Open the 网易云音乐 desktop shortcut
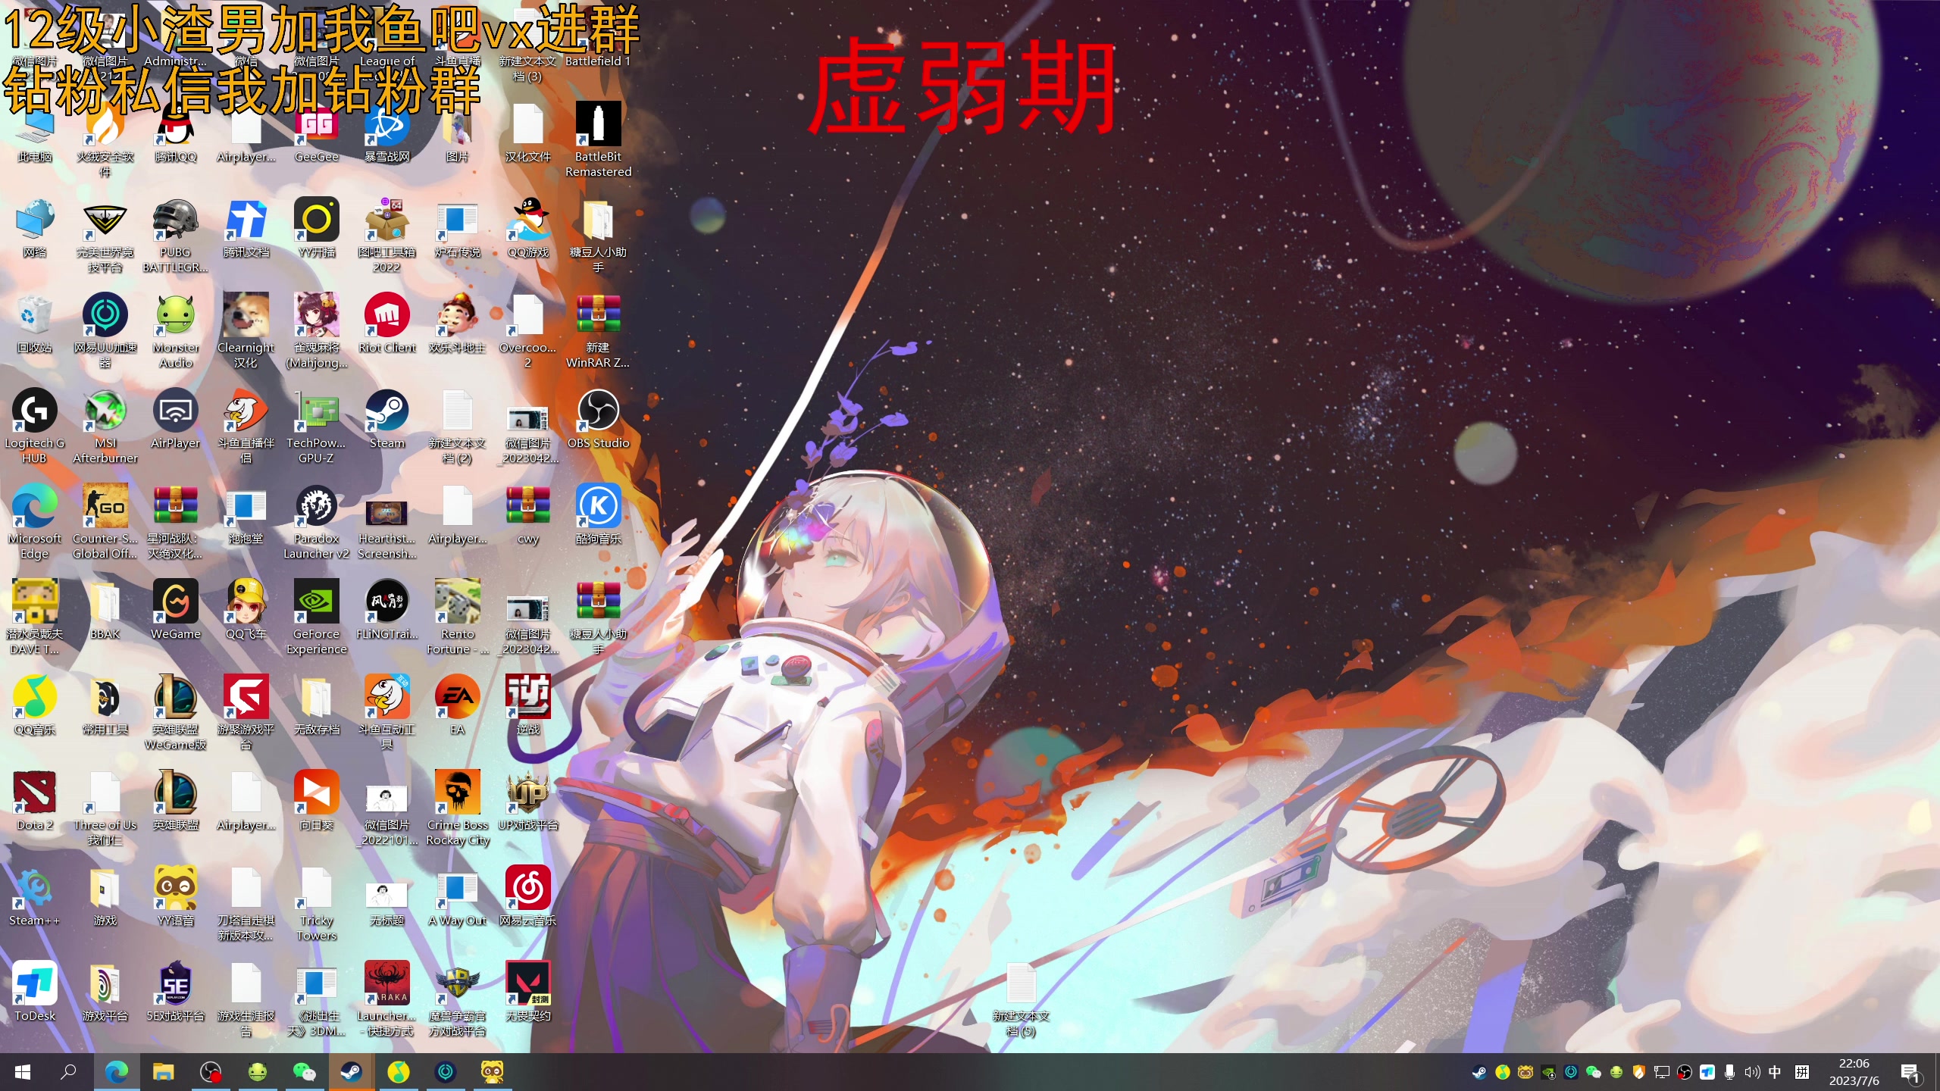This screenshot has width=1940, height=1091. (x=527, y=896)
